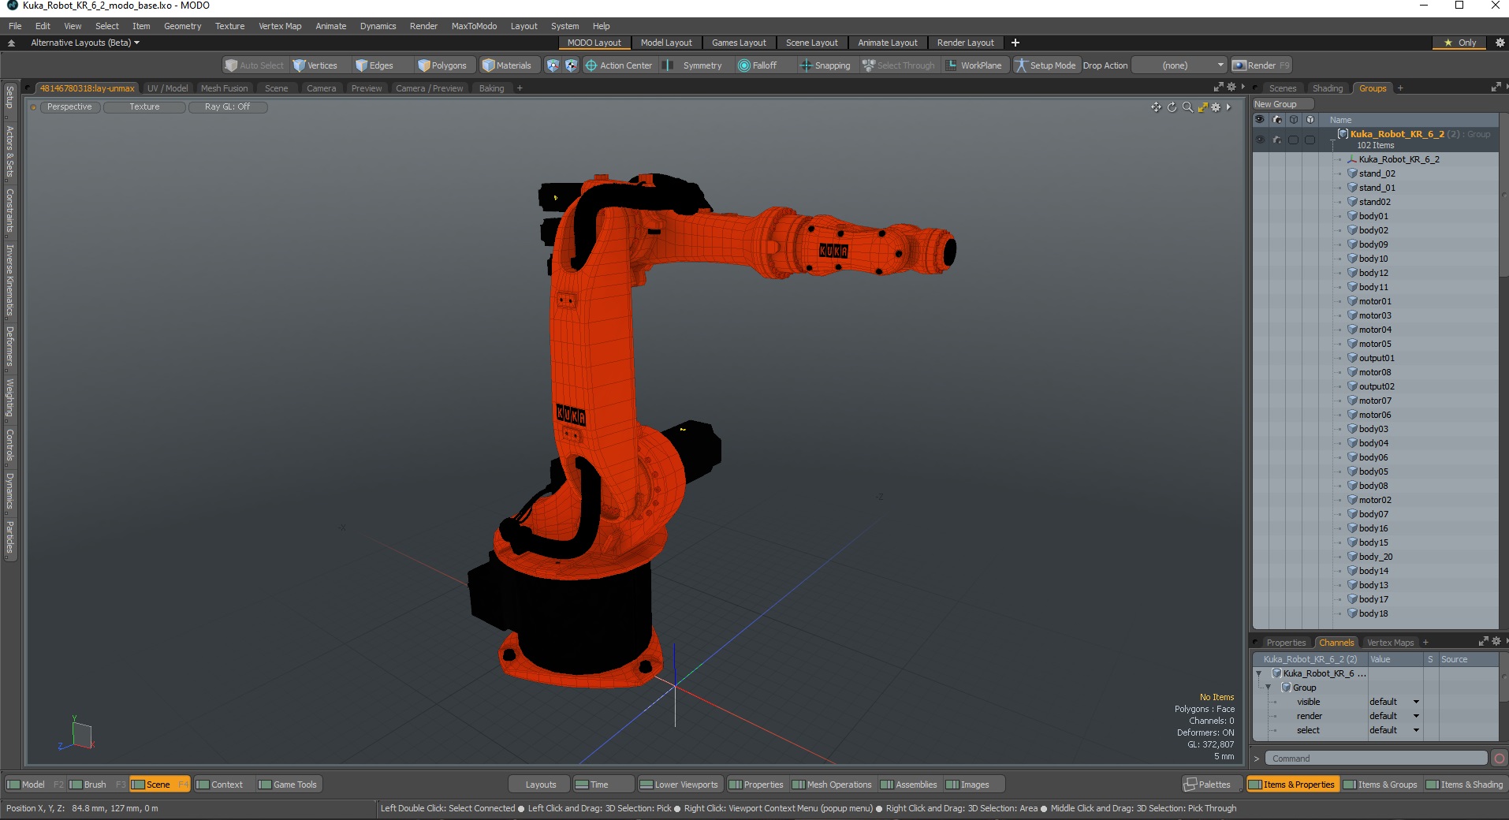Open Drop Action (none) dropdown

point(1179,65)
